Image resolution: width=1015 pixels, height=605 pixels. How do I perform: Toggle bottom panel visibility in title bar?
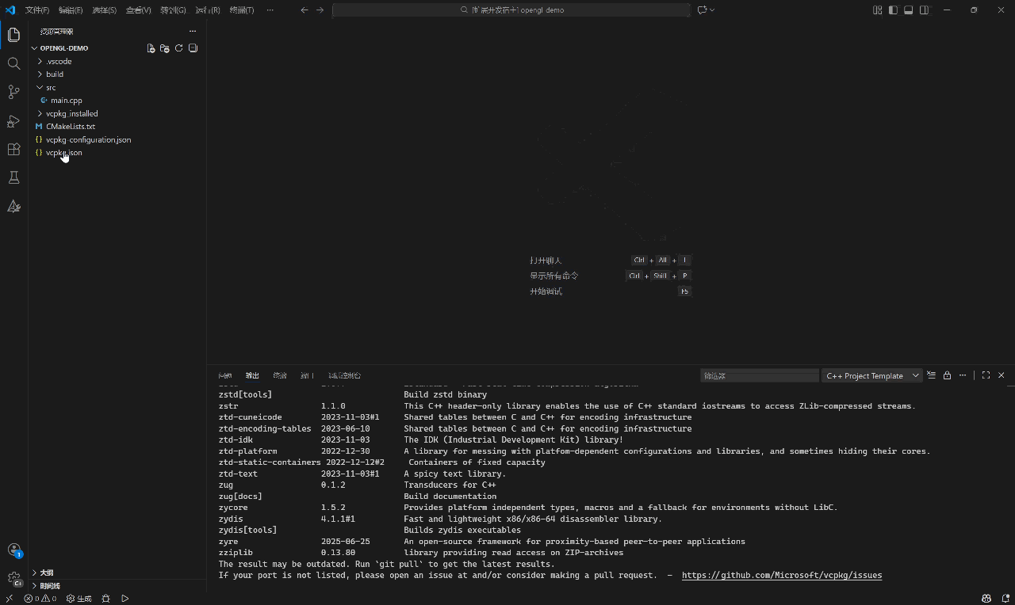pyautogui.click(x=909, y=10)
